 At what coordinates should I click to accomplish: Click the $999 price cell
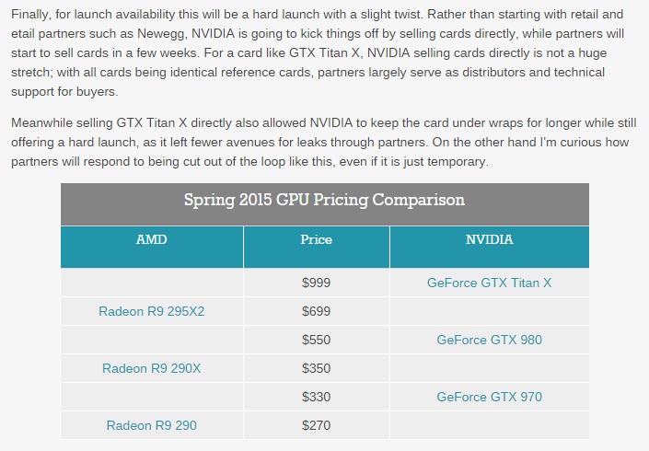click(x=316, y=283)
